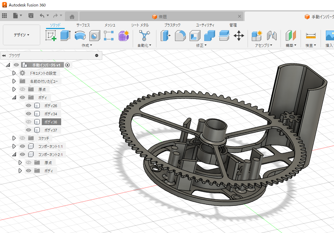Toggle visibility of スケッチ folder
The width and height of the screenshot is (334, 233).
coord(22,138)
